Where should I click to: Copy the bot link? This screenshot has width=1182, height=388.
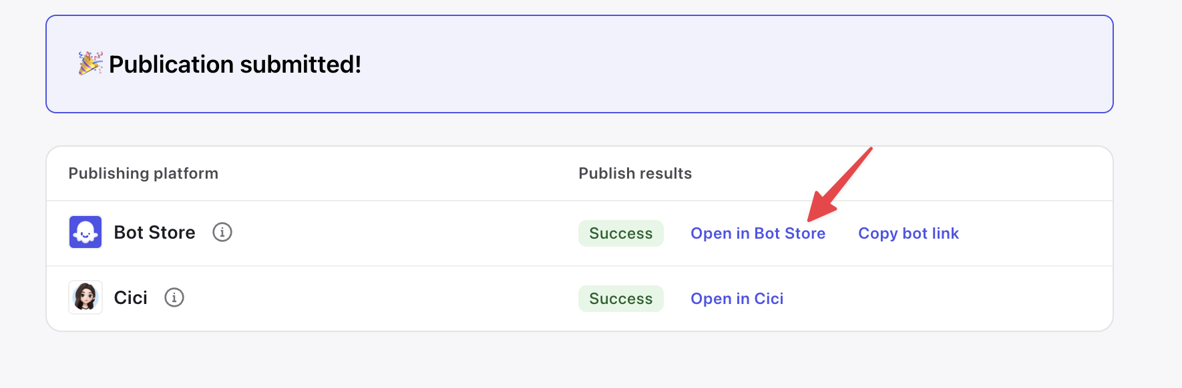(908, 233)
